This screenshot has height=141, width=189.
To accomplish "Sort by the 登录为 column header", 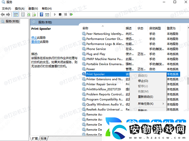I will pos(171,28).
